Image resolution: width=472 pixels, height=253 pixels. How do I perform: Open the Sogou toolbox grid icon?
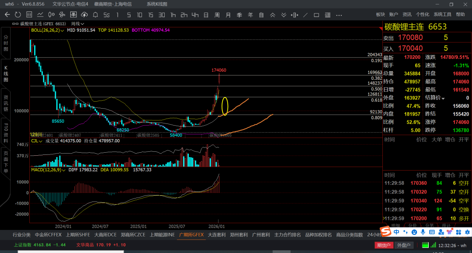click(458, 232)
